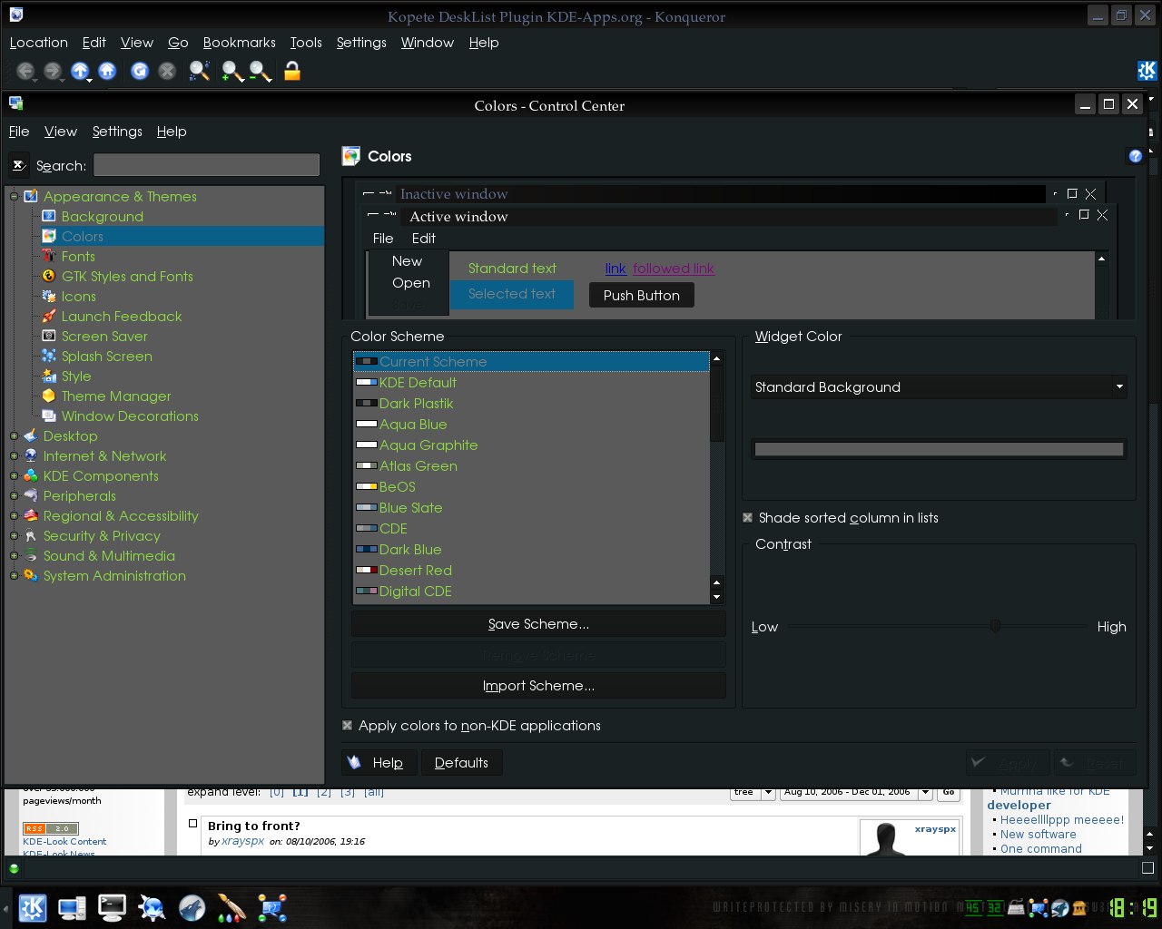Expand Internet & Network branch

click(14, 455)
